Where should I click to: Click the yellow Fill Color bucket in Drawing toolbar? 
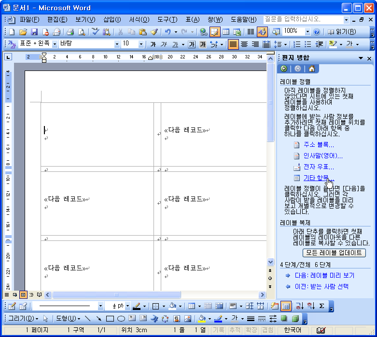click(202, 319)
